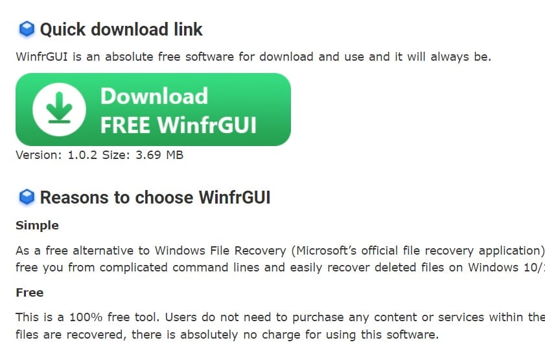Click the Simple subheading
This screenshot has width=545, height=349.
point(37,226)
